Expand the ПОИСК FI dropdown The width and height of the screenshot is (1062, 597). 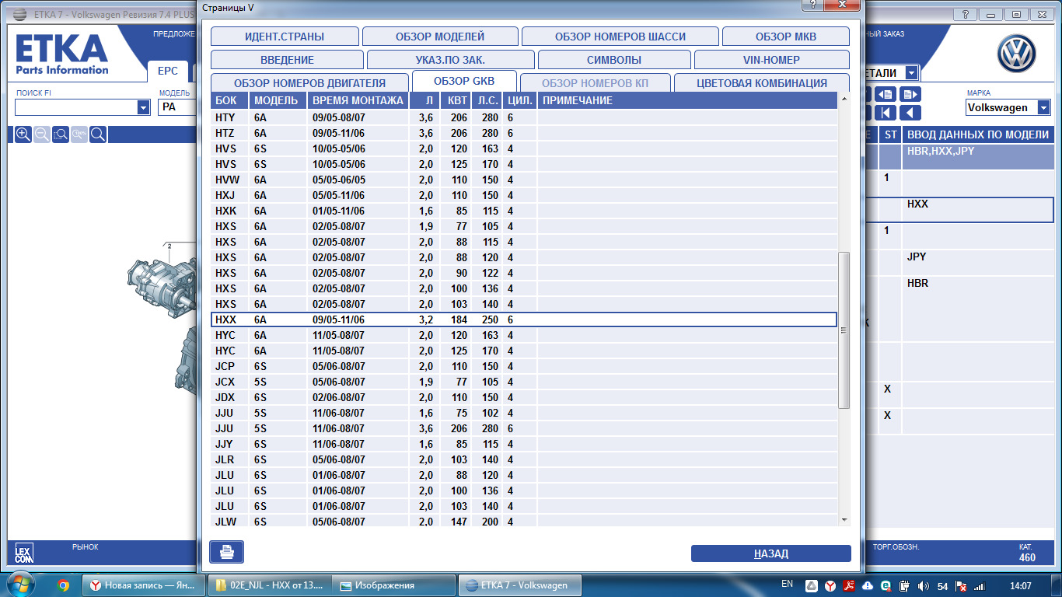pos(143,107)
